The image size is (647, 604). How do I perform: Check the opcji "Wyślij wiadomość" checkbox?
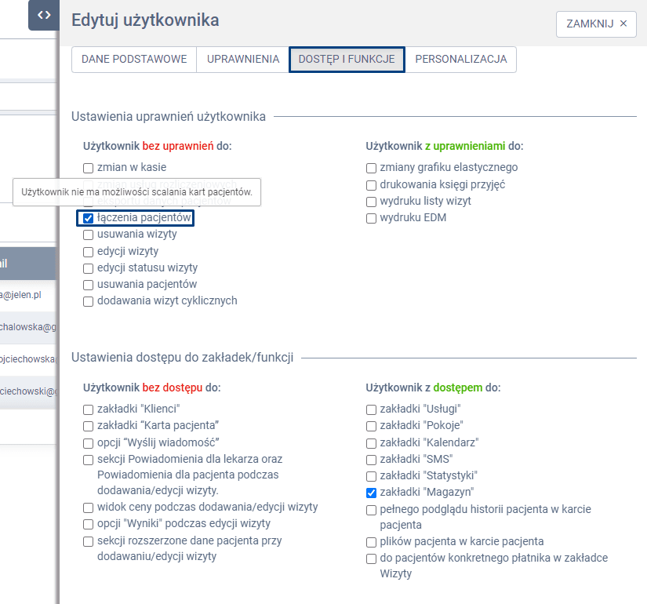[x=89, y=442]
